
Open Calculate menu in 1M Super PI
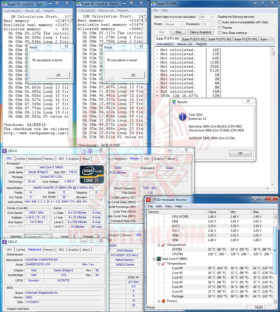point(13,11)
